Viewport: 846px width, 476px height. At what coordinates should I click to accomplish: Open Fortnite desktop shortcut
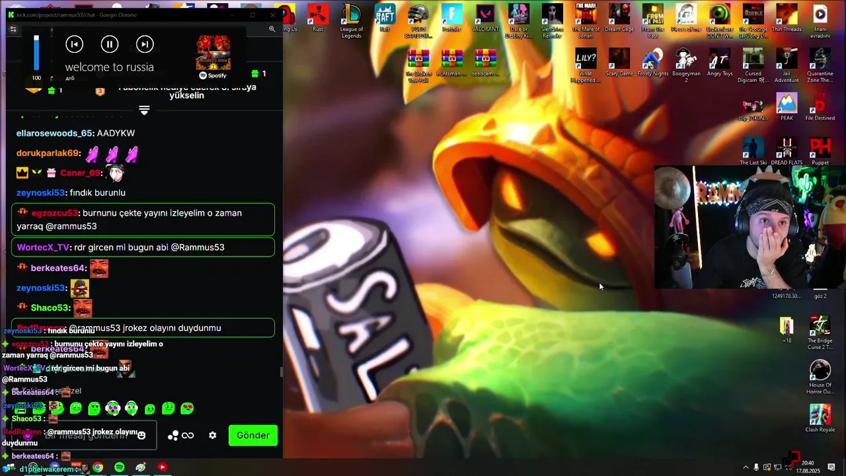(x=451, y=19)
